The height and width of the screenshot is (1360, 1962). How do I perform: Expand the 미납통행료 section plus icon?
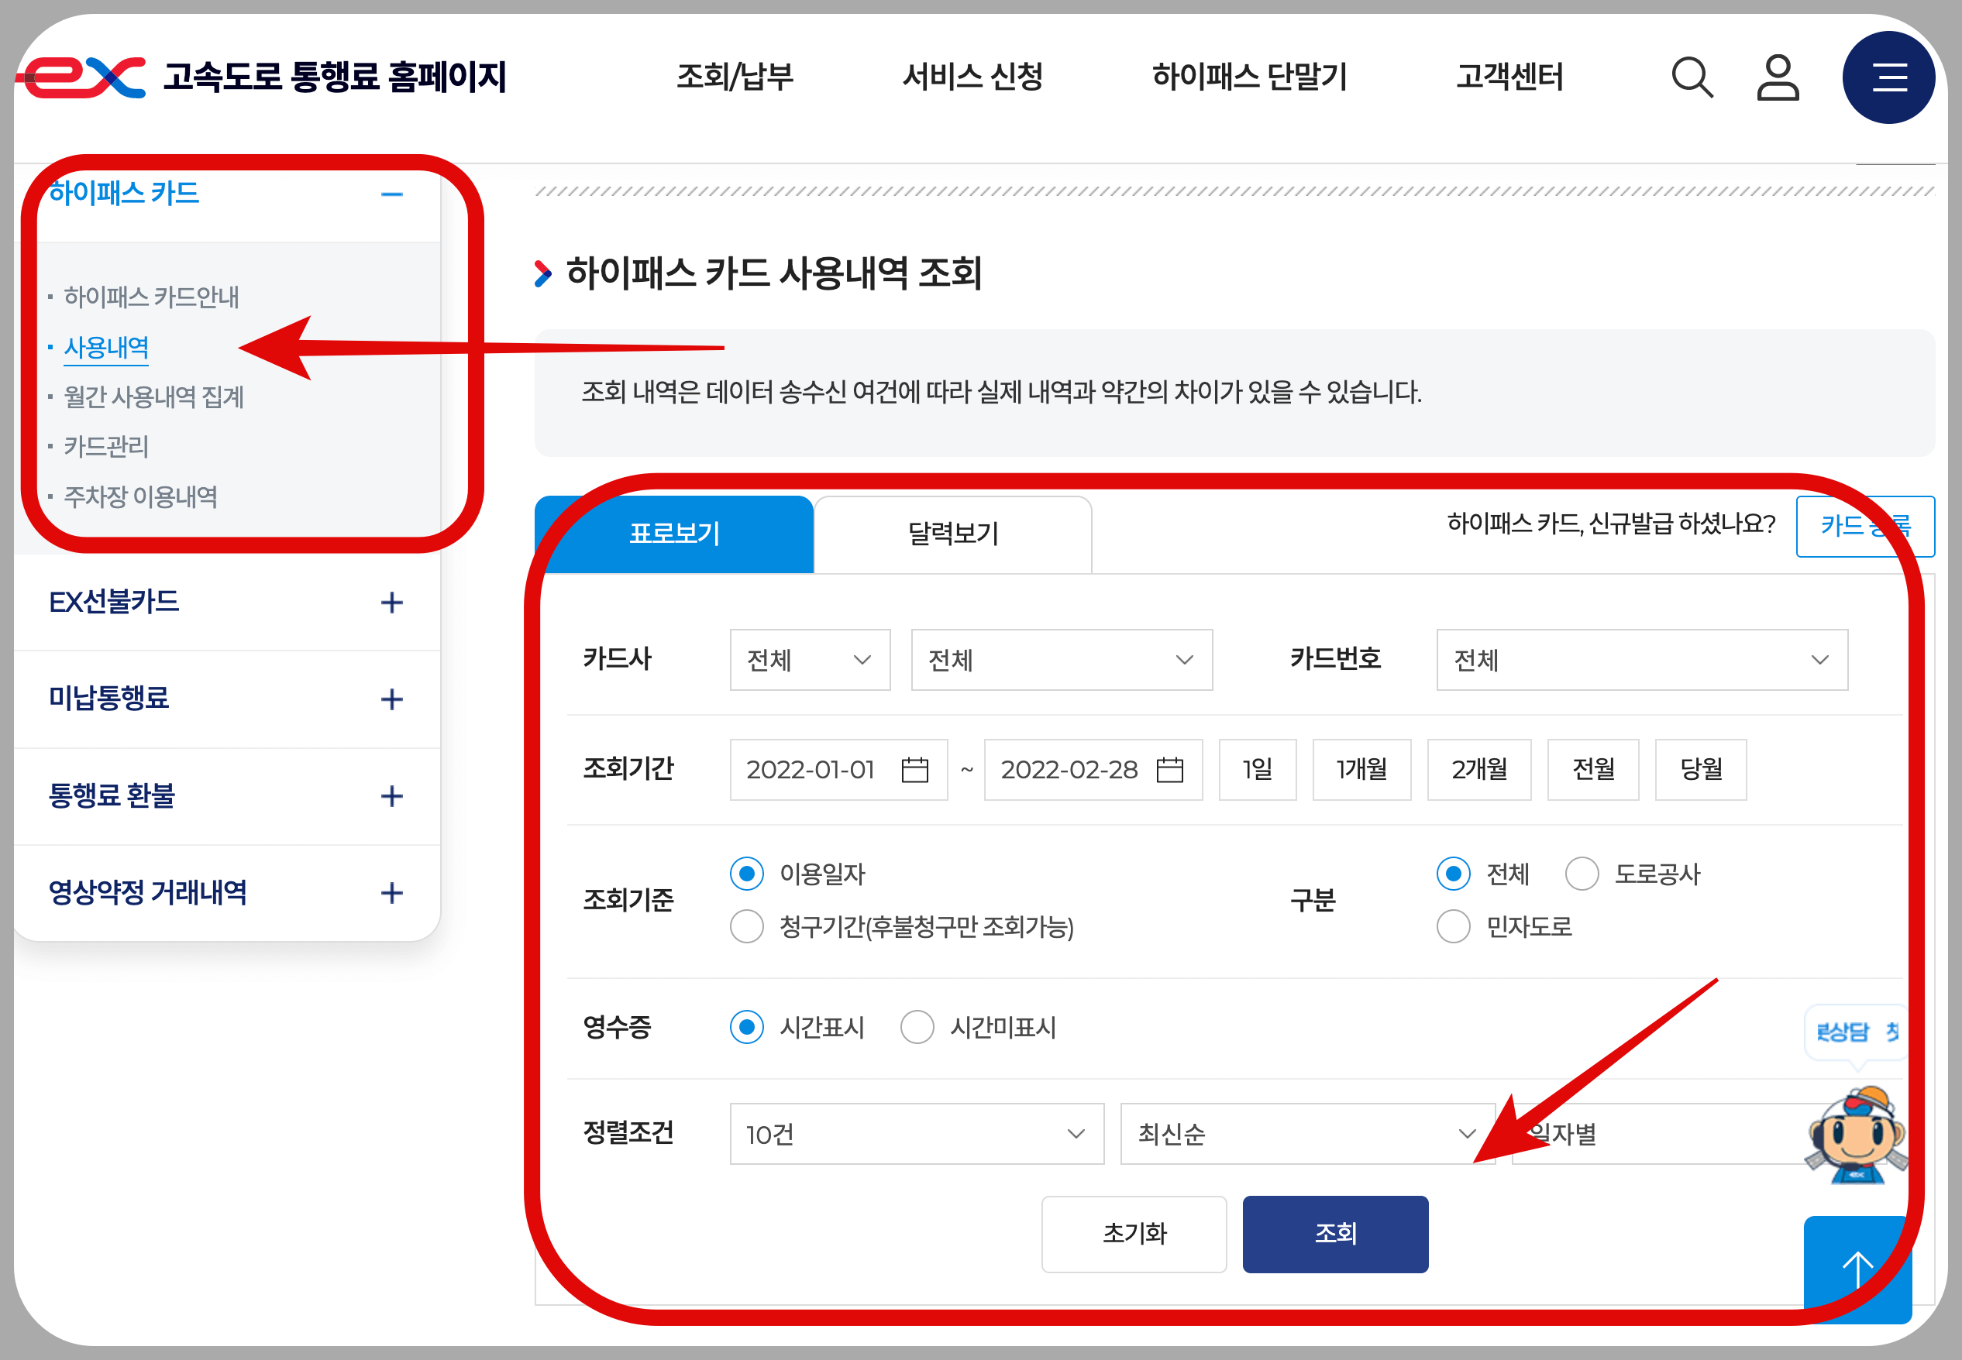(392, 699)
